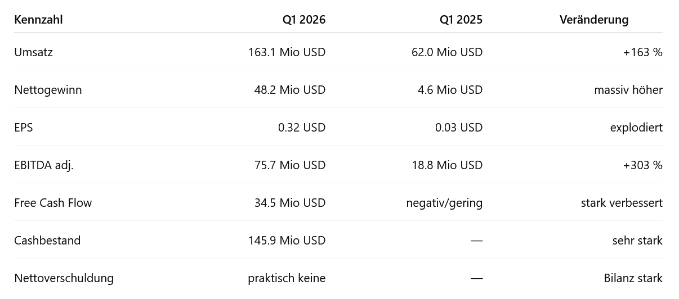Select the Q1 2026 column header
Screen dimensions: 679x299
click(x=304, y=20)
